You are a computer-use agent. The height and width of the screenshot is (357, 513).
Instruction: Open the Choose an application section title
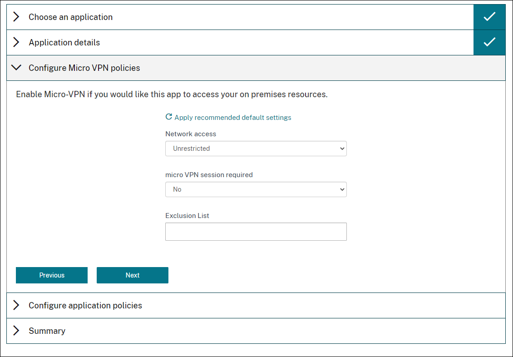(x=70, y=17)
